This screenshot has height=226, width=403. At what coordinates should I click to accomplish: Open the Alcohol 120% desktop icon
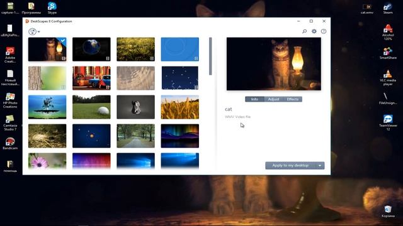388,32
